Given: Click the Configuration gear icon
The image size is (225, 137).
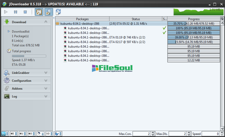Looking at the screenshot, I should pyautogui.click(x=7, y=80).
